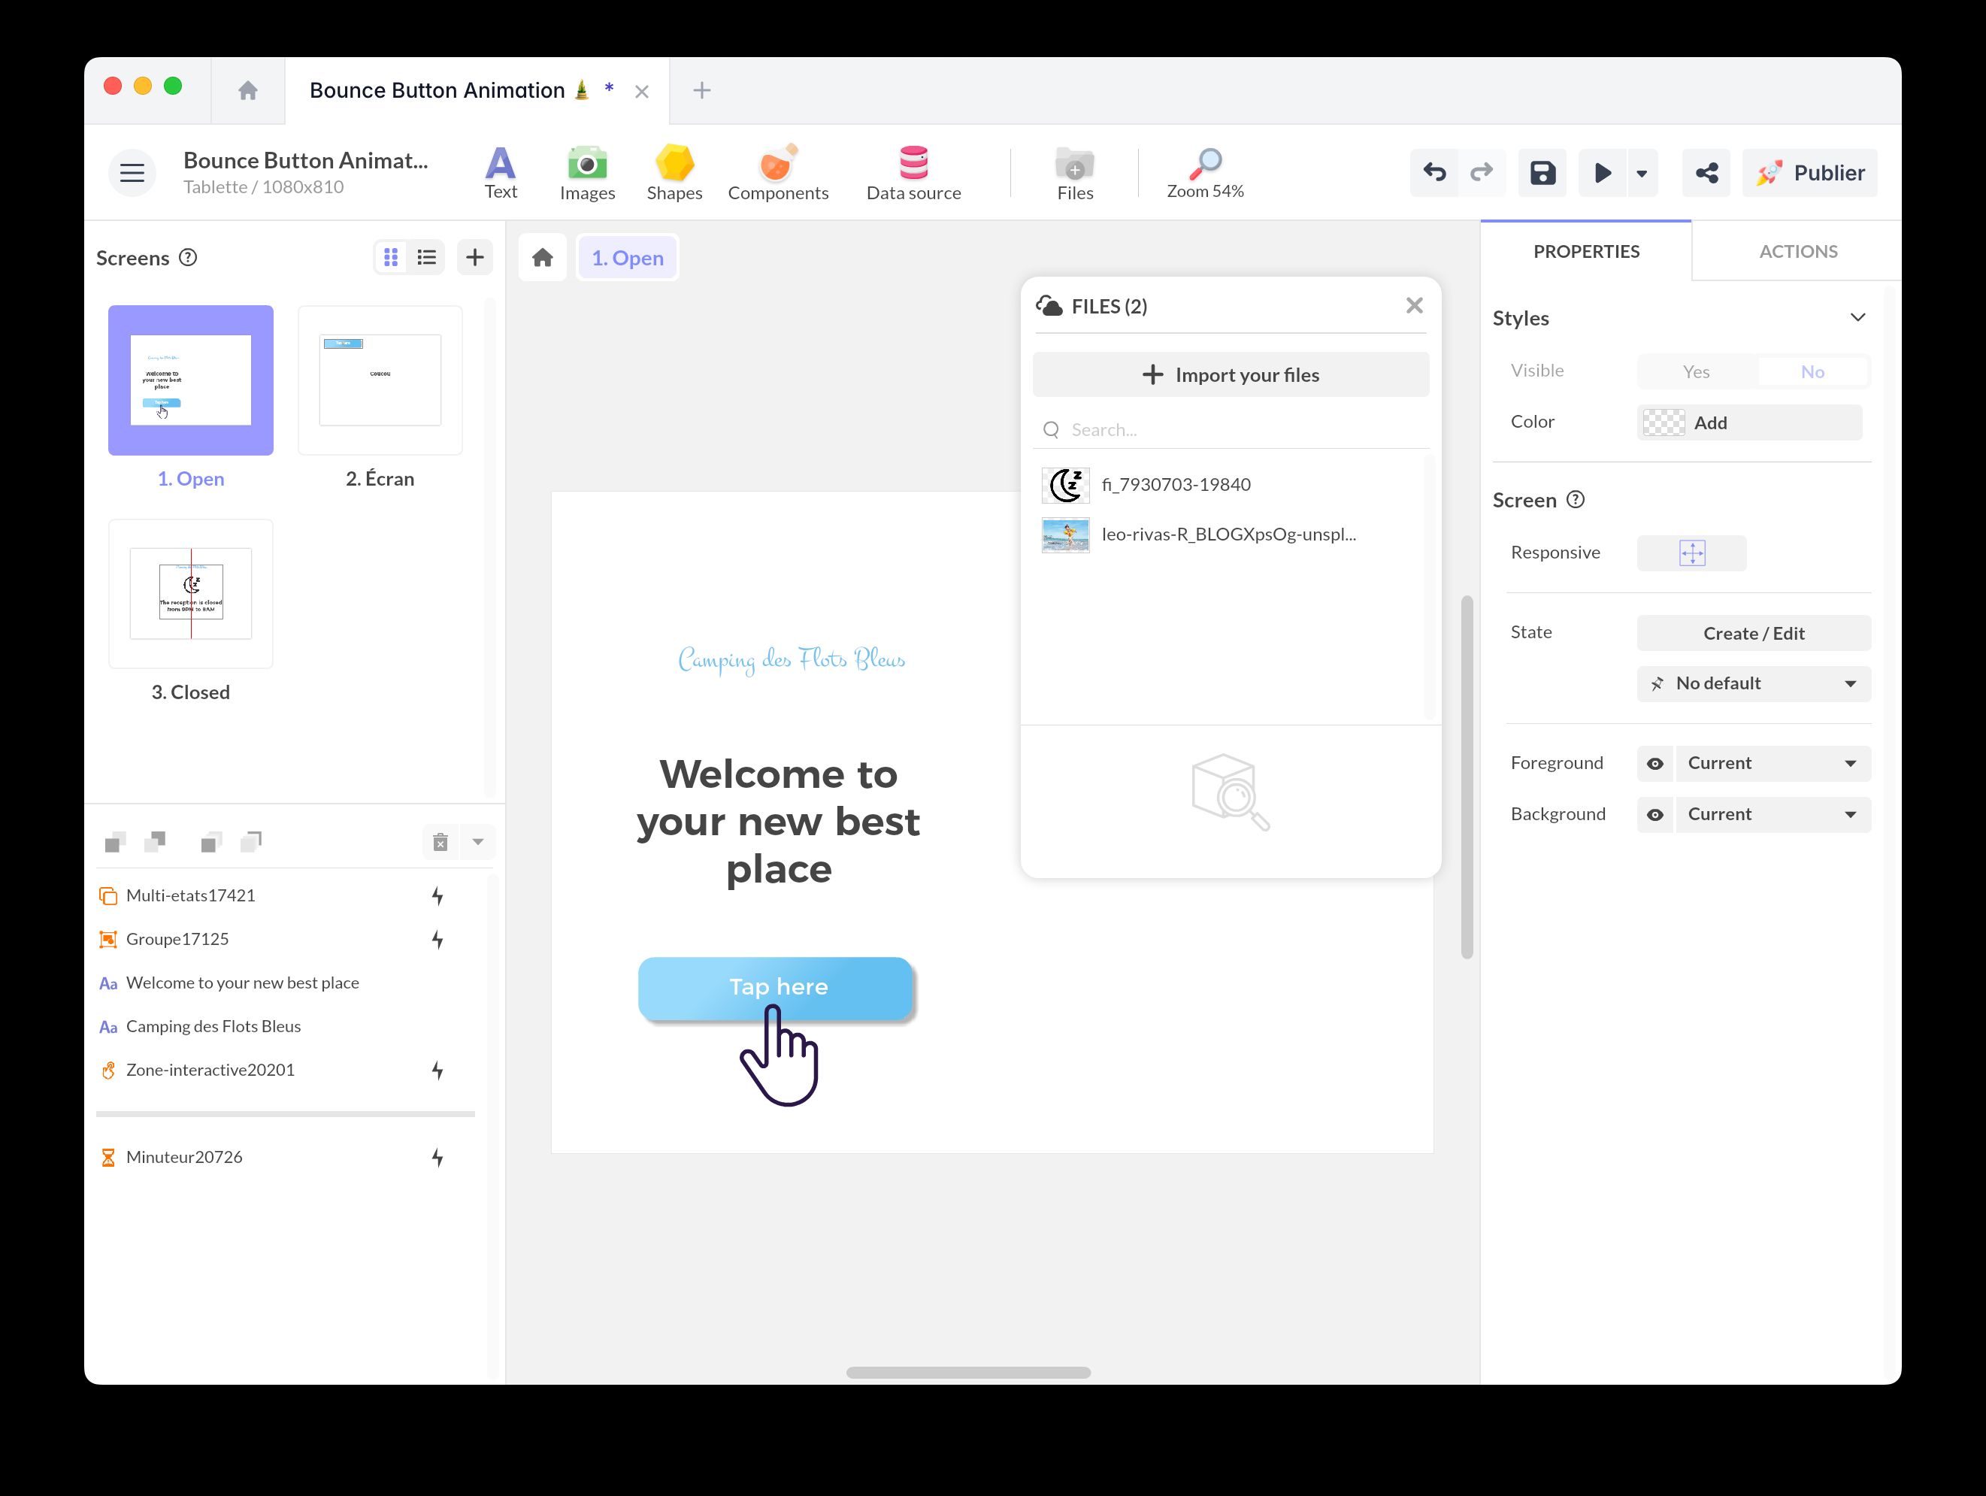Select the Text tool
Image resolution: width=1986 pixels, height=1496 pixels.
click(x=500, y=172)
